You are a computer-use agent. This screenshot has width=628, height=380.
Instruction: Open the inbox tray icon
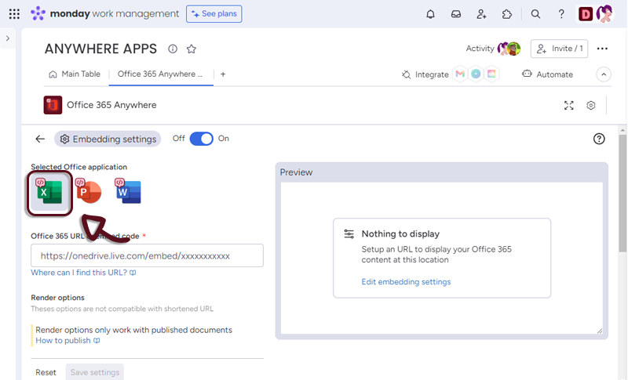point(456,14)
